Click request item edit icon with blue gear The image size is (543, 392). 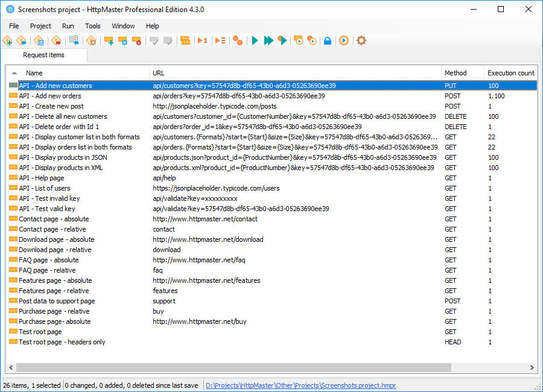(123, 40)
